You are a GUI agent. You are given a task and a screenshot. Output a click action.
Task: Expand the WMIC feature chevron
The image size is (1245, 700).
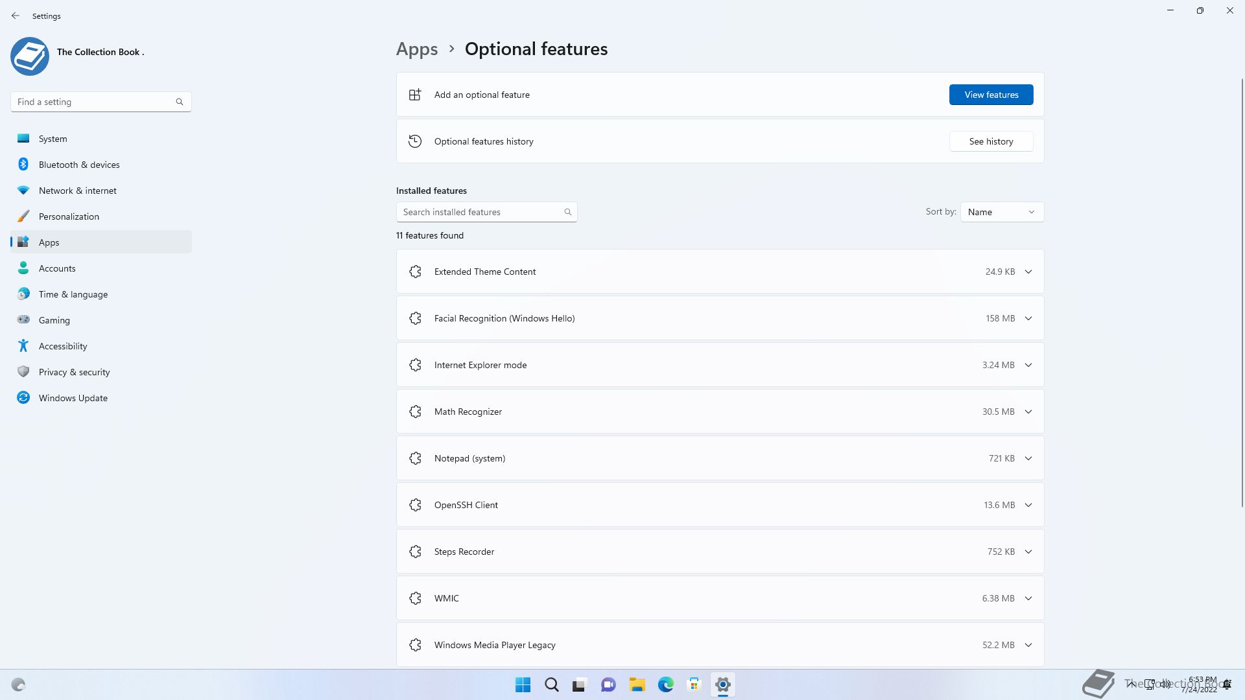point(1028,598)
